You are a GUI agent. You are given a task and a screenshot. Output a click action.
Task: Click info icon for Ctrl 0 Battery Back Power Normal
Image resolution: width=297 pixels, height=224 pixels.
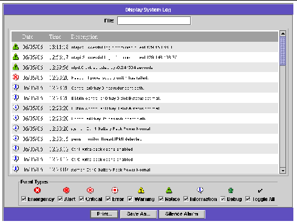click(x=16, y=169)
